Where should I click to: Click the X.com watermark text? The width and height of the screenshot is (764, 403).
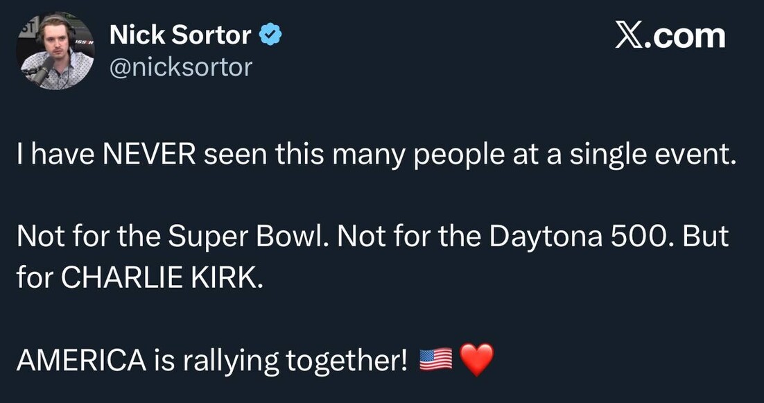pyautogui.click(x=670, y=35)
